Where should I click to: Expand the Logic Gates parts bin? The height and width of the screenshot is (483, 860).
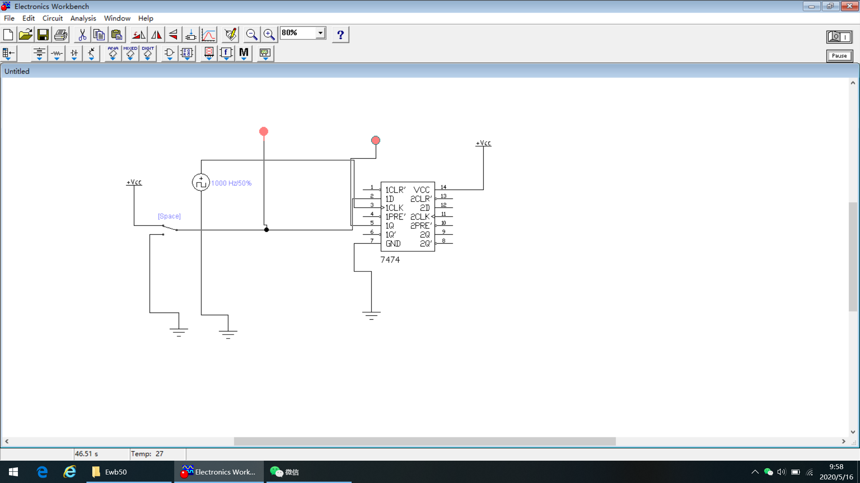point(169,54)
